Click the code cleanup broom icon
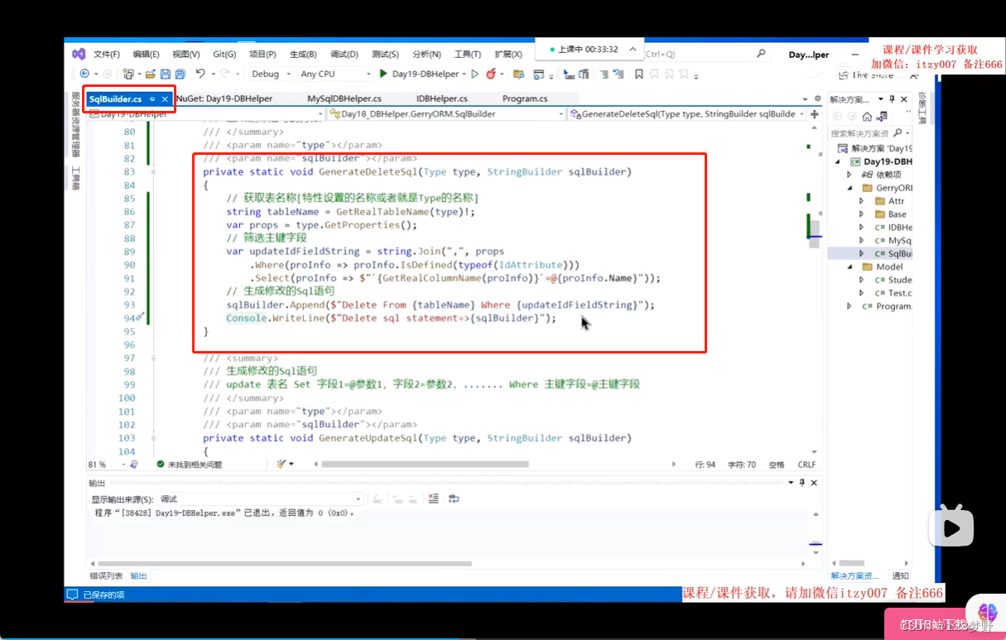The width and height of the screenshot is (1006, 640). point(282,464)
